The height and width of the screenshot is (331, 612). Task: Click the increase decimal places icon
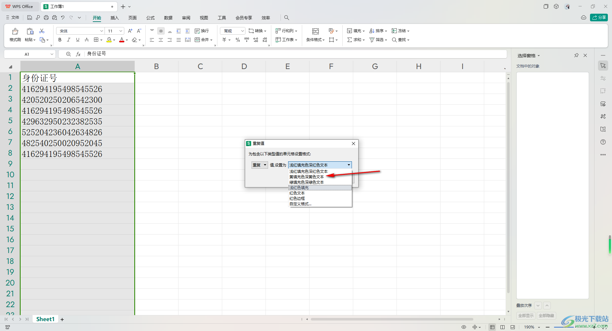click(x=256, y=40)
